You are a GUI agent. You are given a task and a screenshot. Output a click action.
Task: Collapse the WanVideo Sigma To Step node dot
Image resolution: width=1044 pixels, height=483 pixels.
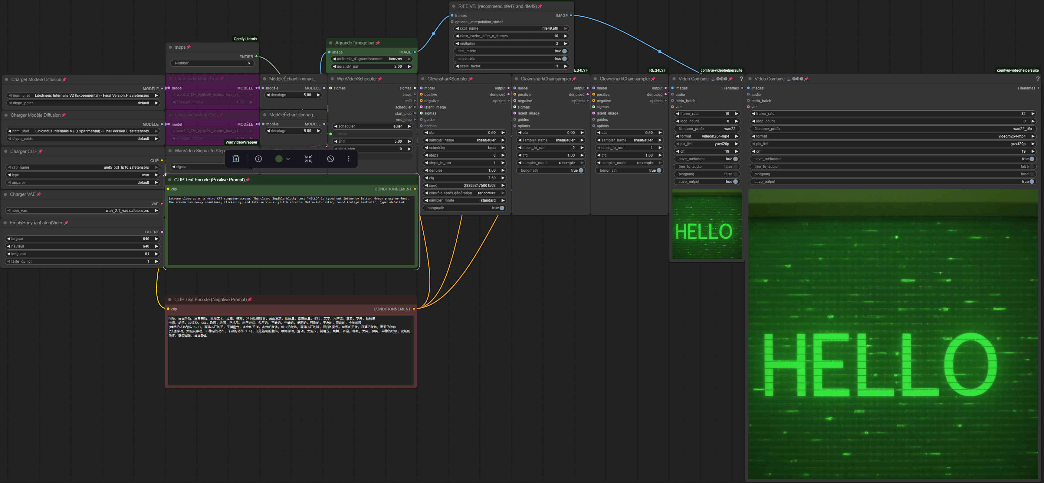tap(170, 151)
